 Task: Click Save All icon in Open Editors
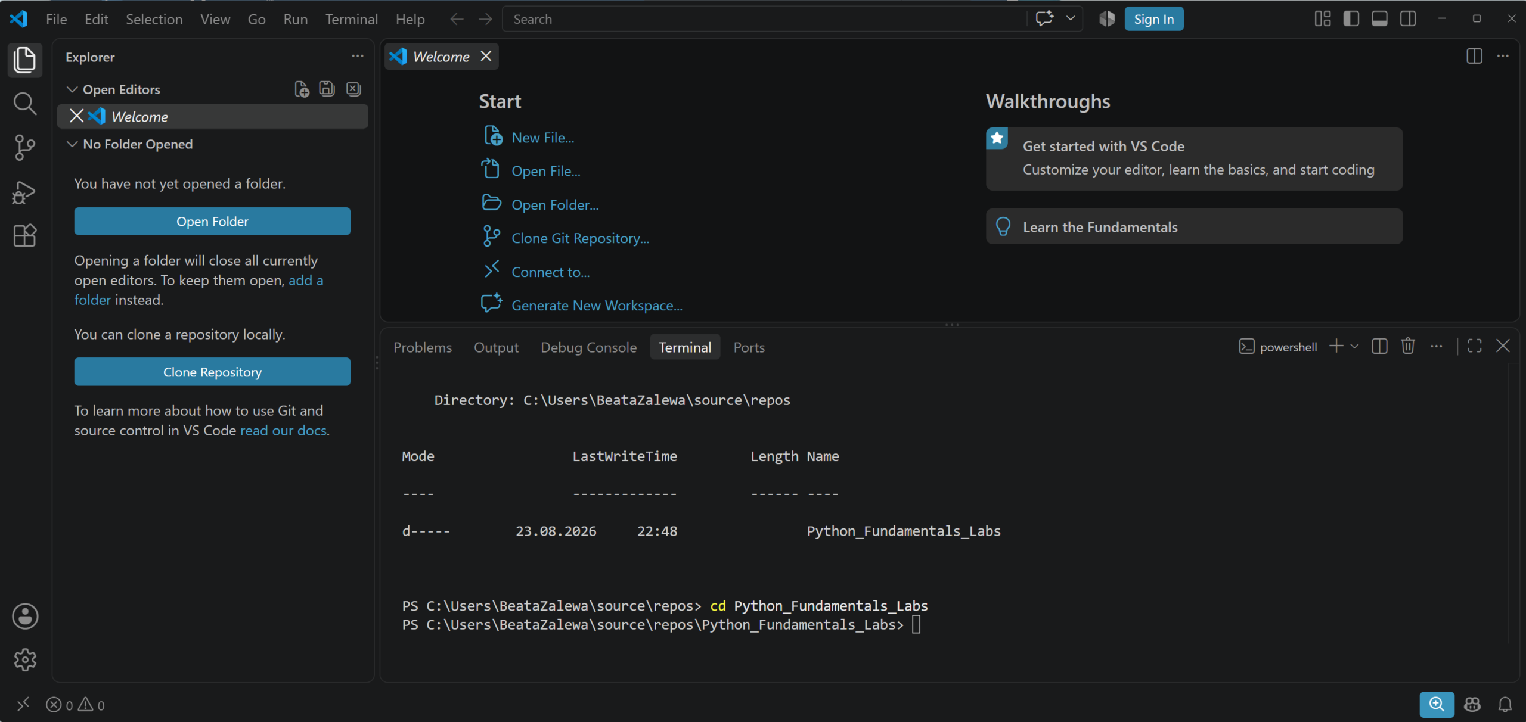coord(327,89)
